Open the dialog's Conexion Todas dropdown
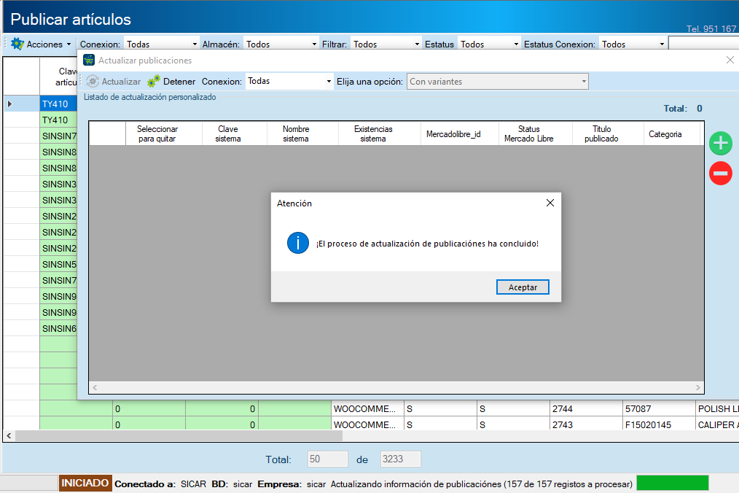The width and height of the screenshot is (739, 493). [x=289, y=81]
